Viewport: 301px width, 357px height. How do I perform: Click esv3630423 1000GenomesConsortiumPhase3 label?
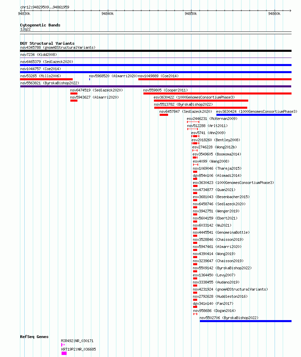pyautogui.click(x=233, y=183)
